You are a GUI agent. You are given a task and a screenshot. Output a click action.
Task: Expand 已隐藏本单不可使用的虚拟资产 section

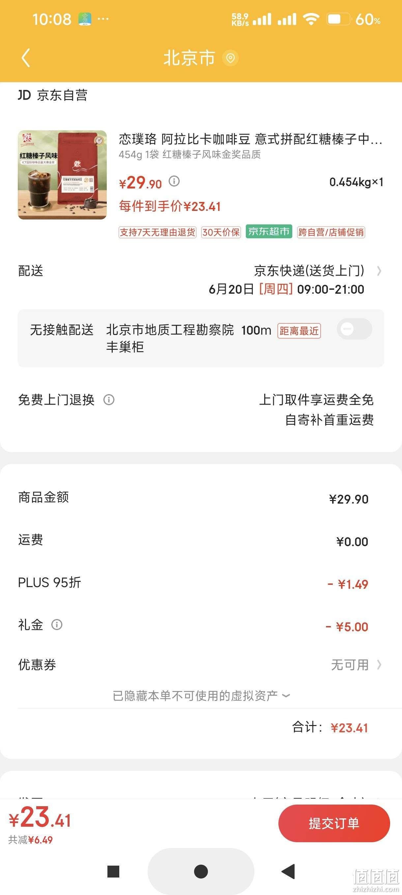coord(201,696)
